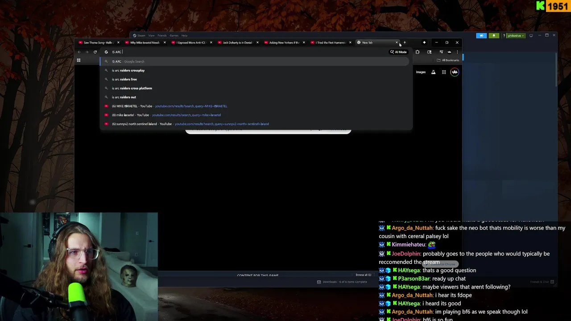Open the View menu in Steam
571x321 pixels.
point(152,36)
